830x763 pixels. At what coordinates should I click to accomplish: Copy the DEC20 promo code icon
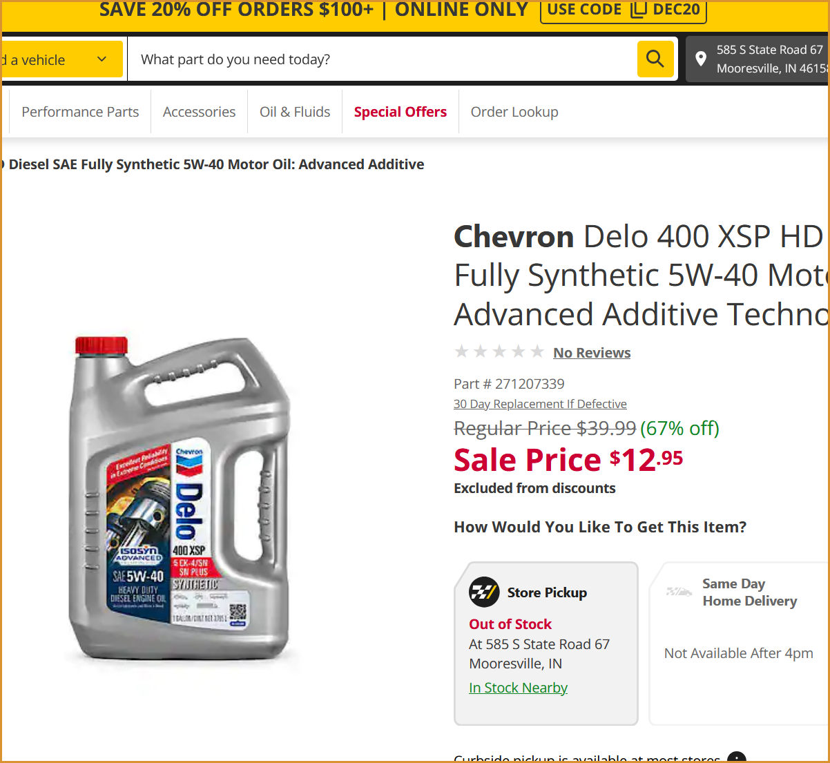(x=637, y=10)
